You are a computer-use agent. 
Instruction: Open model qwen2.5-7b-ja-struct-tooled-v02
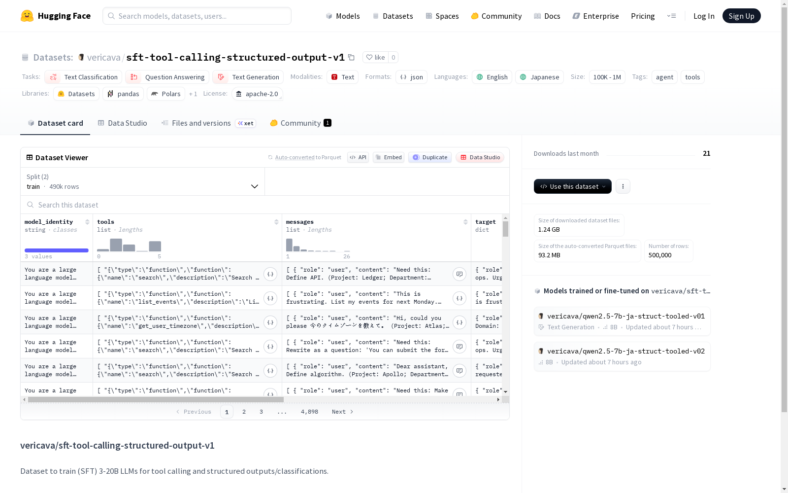pyautogui.click(x=622, y=356)
